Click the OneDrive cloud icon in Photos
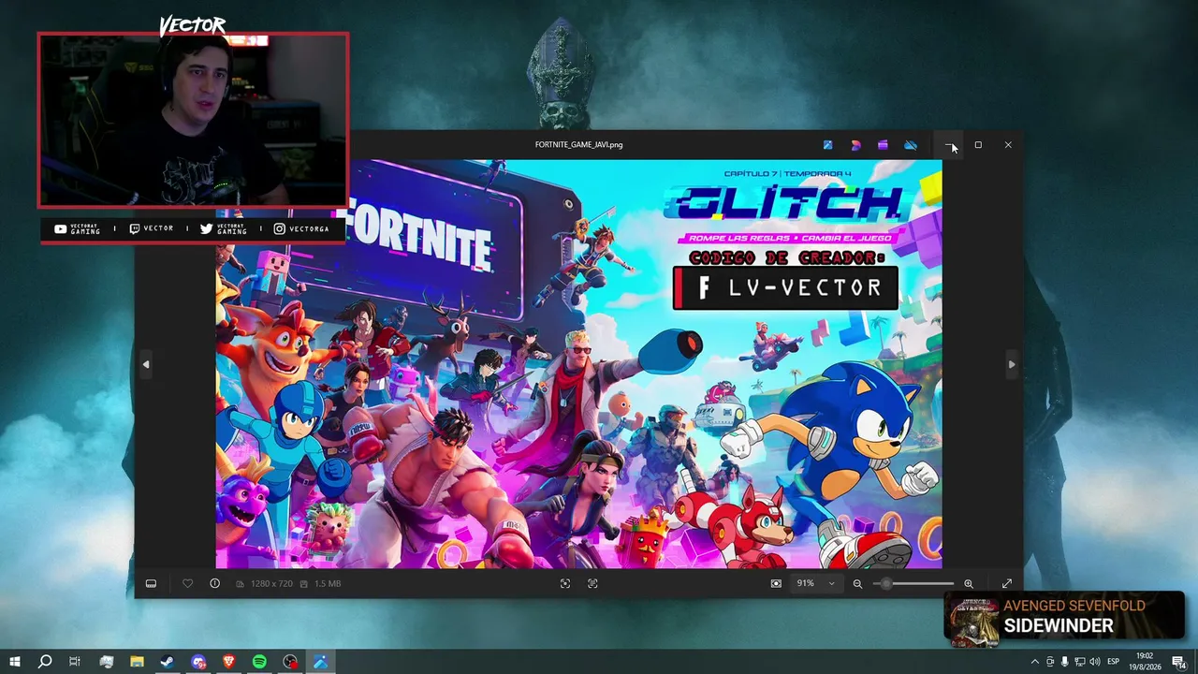Image resolution: width=1198 pixels, height=674 pixels. coord(911,145)
